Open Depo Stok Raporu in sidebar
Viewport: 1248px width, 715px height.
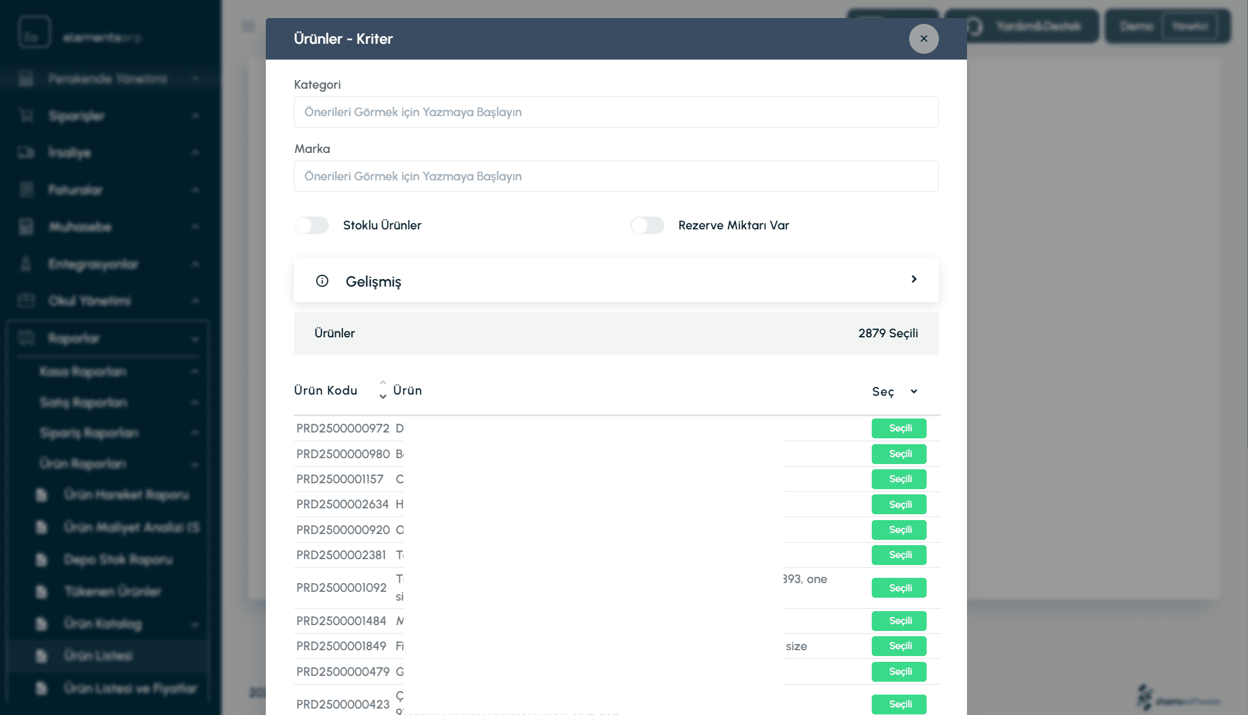coord(118,560)
